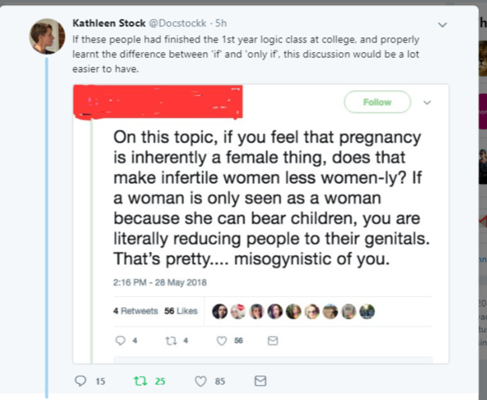Open the '56 Likes' list
Viewport: 487px width, 400px height.
tap(181, 311)
